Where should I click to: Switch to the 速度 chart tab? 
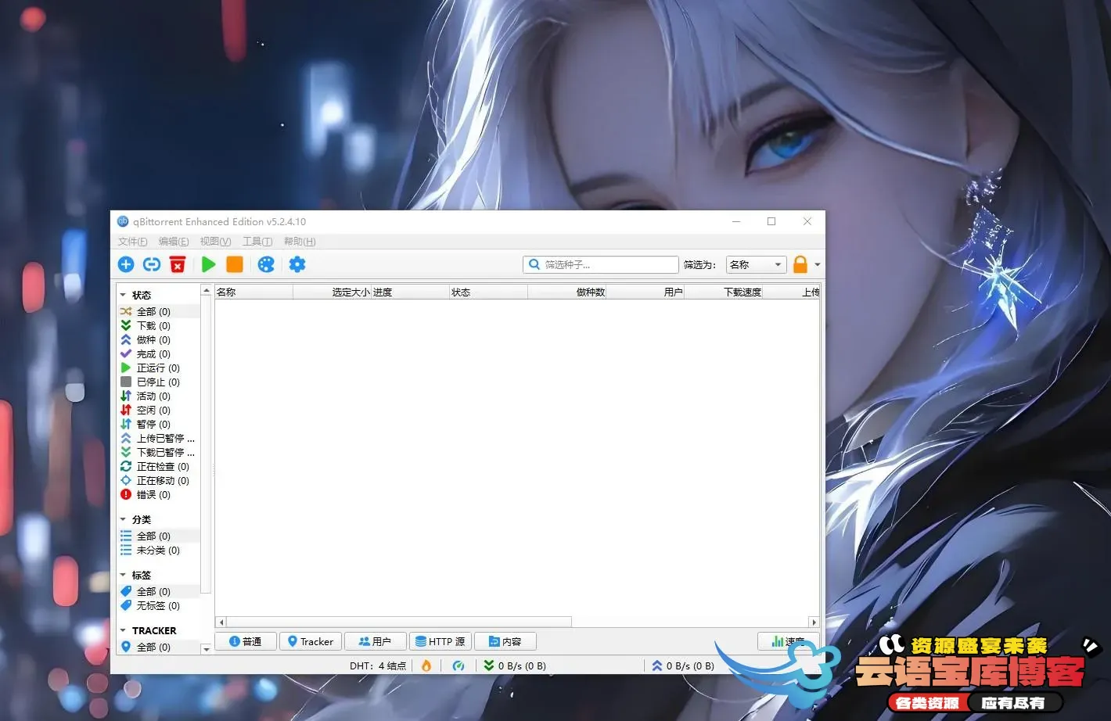789,641
